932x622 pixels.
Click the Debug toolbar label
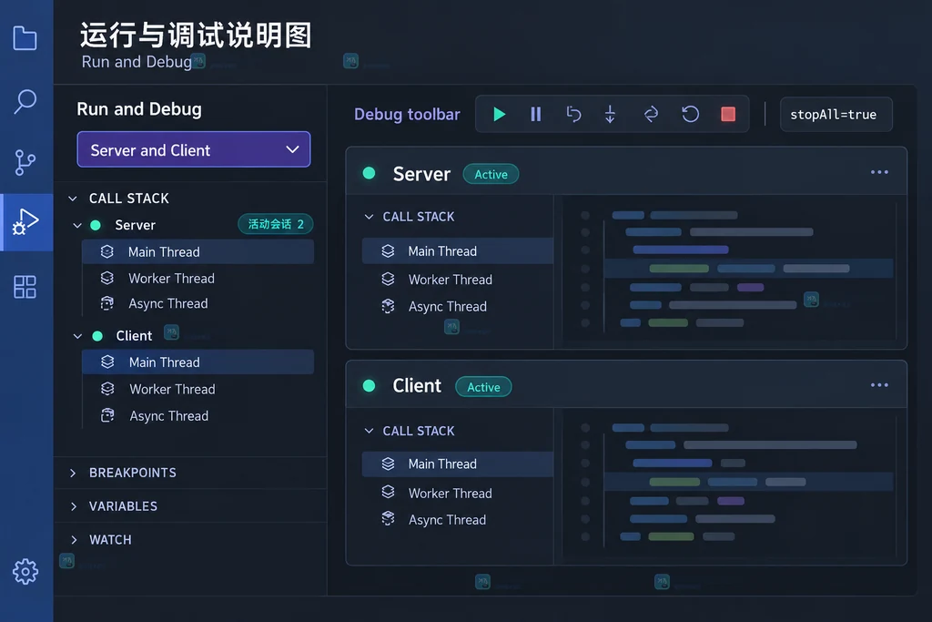pyautogui.click(x=407, y=114)
